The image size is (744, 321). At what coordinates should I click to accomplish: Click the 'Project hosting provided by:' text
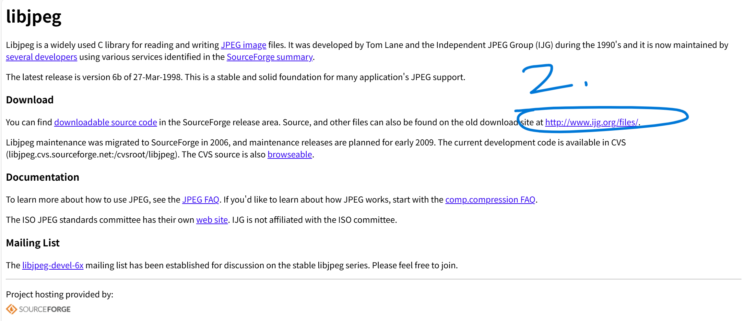click(60, 295)
